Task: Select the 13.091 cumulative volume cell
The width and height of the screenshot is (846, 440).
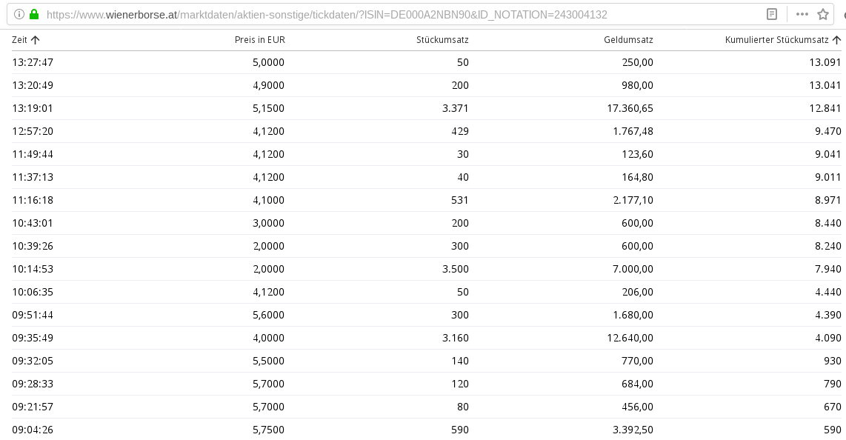Action: [825, 62]
